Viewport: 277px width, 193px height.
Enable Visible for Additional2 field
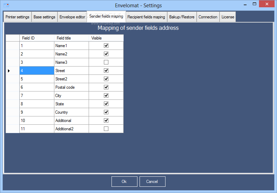pos(106,129)
